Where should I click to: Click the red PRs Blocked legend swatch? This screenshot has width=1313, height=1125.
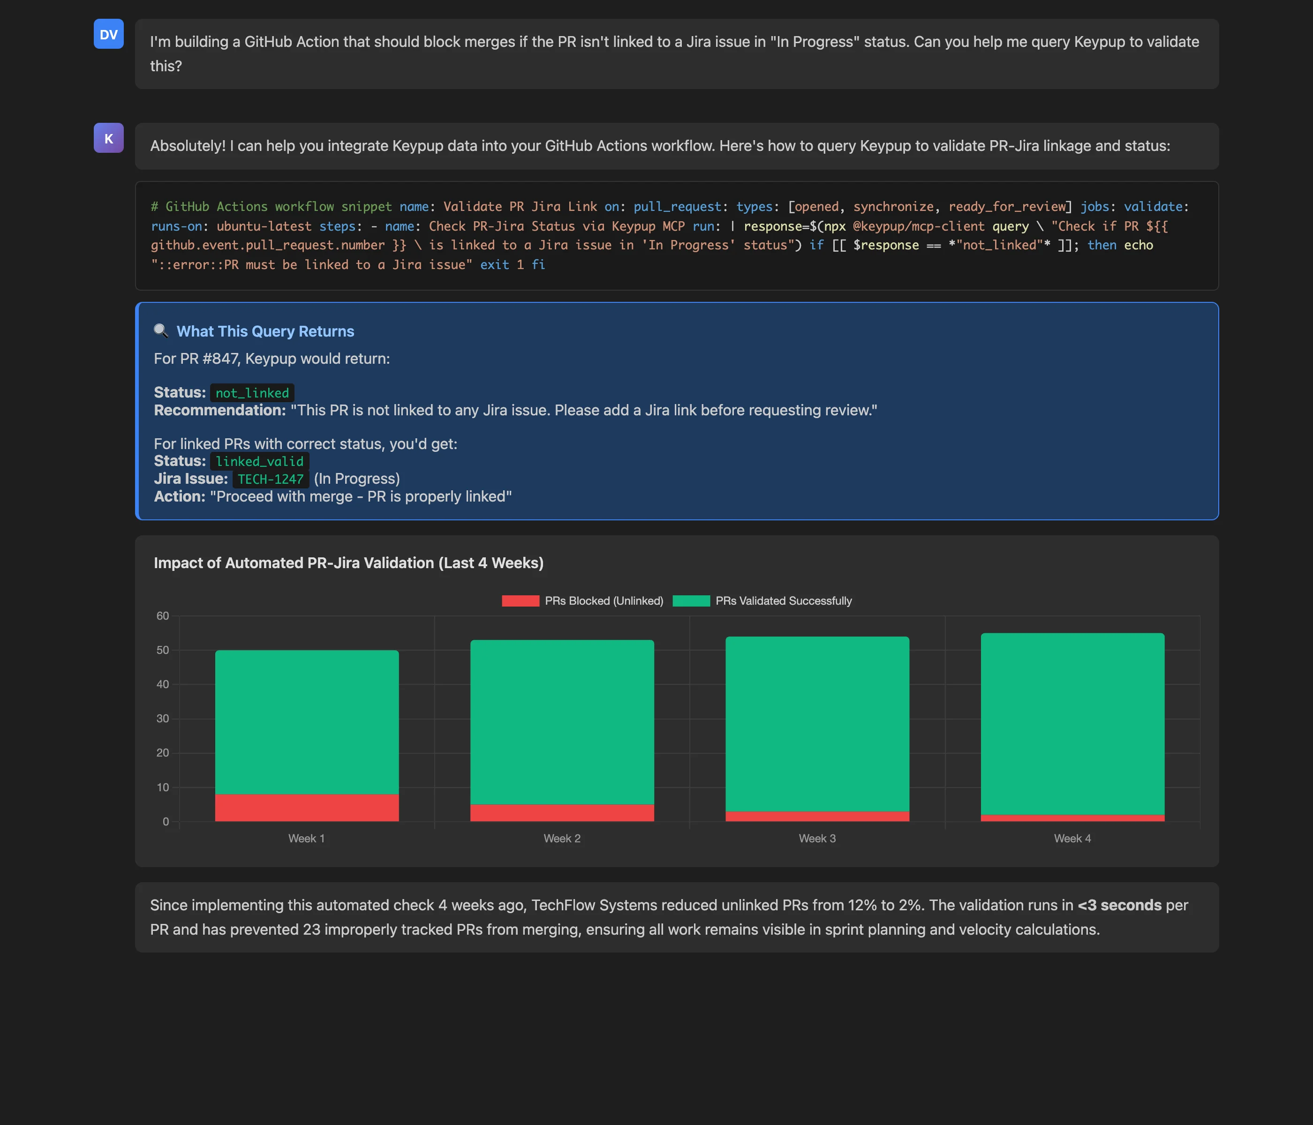(520, 600)
